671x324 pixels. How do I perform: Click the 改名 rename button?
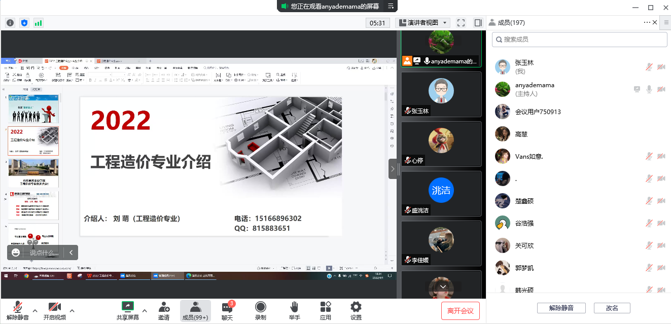[x=612, y=308]
